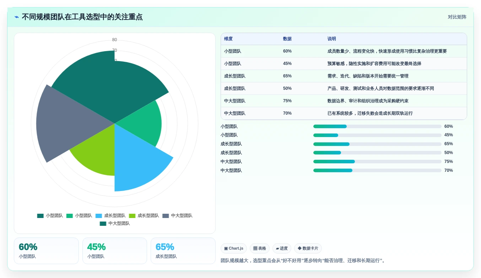Click the 说明 column header
Viewport: 481px width, 278px height.
[332, 39]
